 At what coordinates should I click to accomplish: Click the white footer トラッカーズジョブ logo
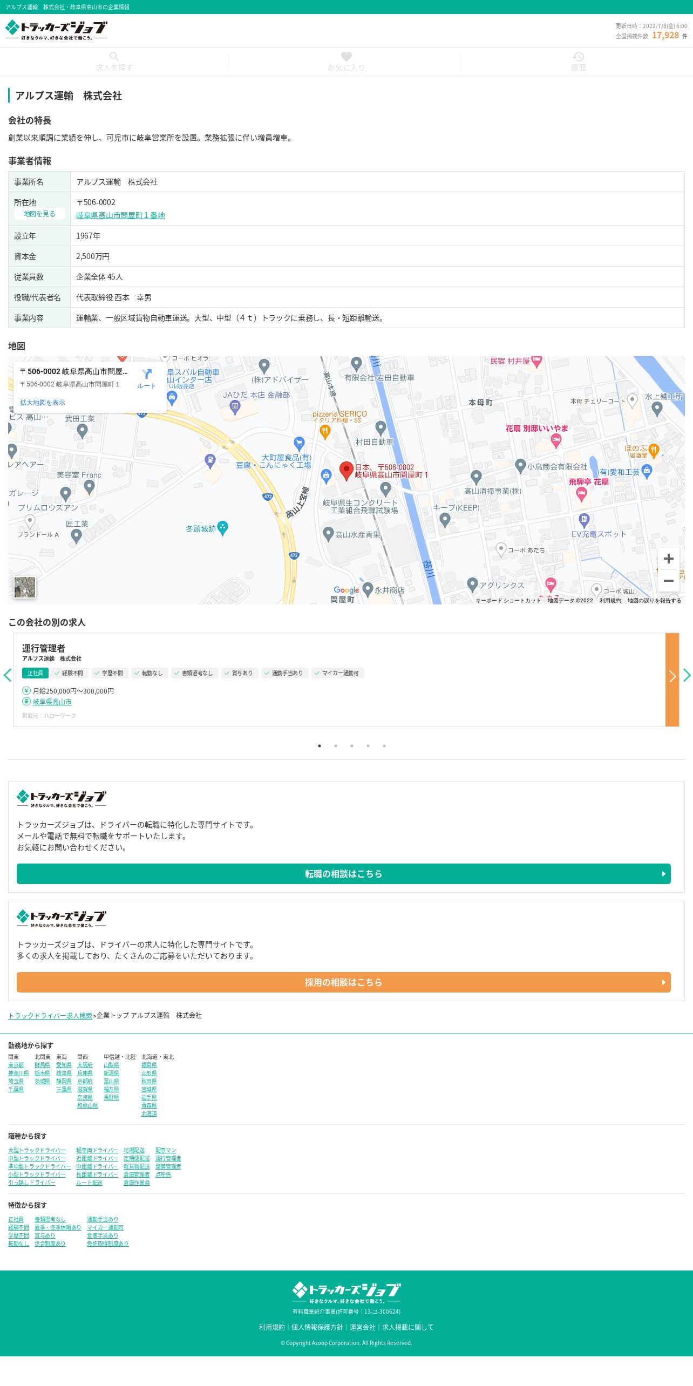(x=346, y=1293)
